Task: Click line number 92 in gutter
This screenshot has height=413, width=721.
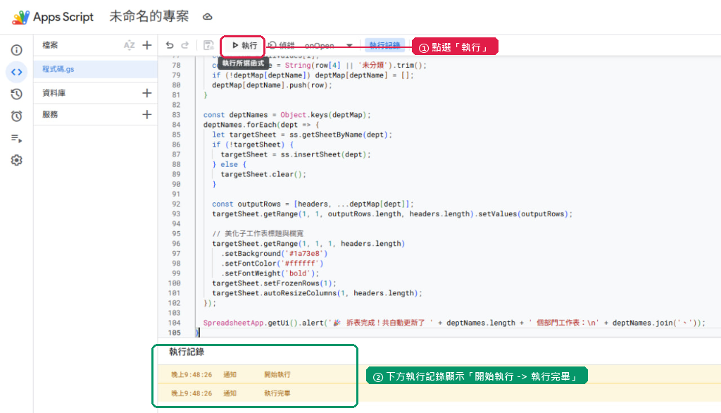Action: (176, 204)
